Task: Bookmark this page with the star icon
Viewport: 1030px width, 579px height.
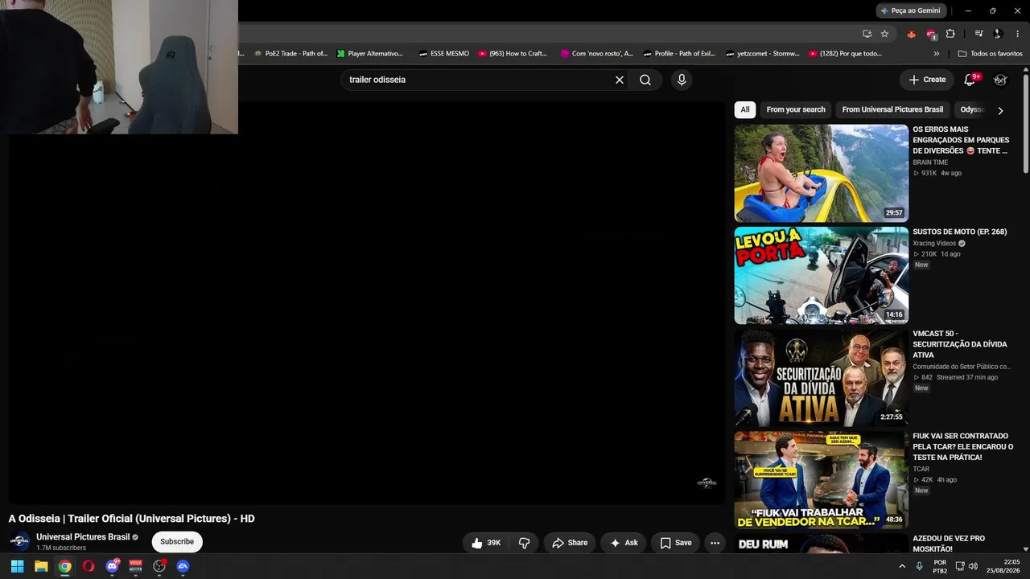Action: [x=884, y=34]
